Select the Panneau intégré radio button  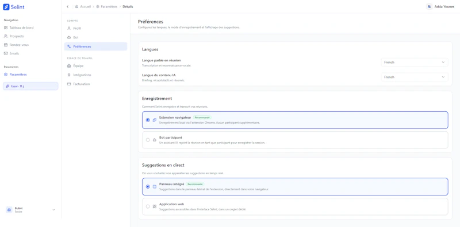tap(148, 187)
